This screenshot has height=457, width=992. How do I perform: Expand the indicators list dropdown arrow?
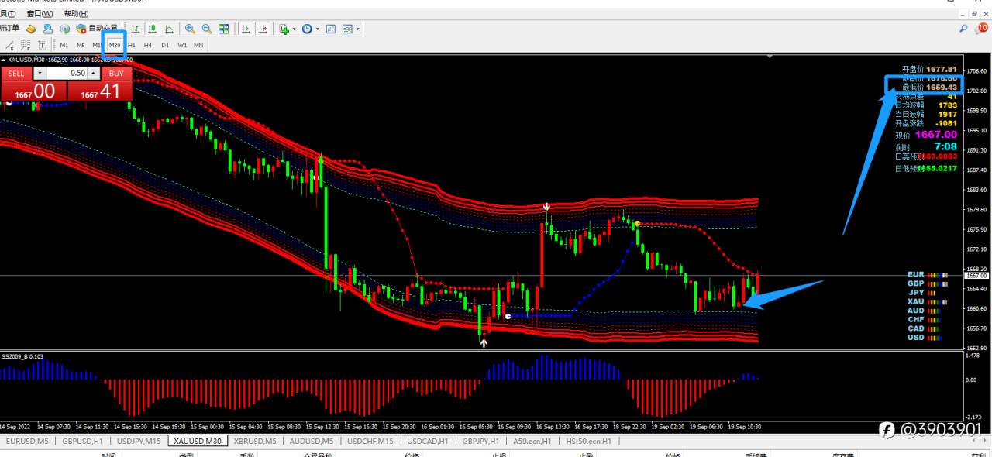[294, 29]
